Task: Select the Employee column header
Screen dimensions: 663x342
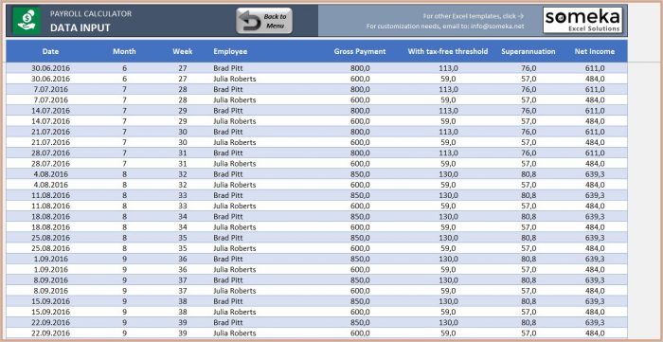Action: (230, 51)
